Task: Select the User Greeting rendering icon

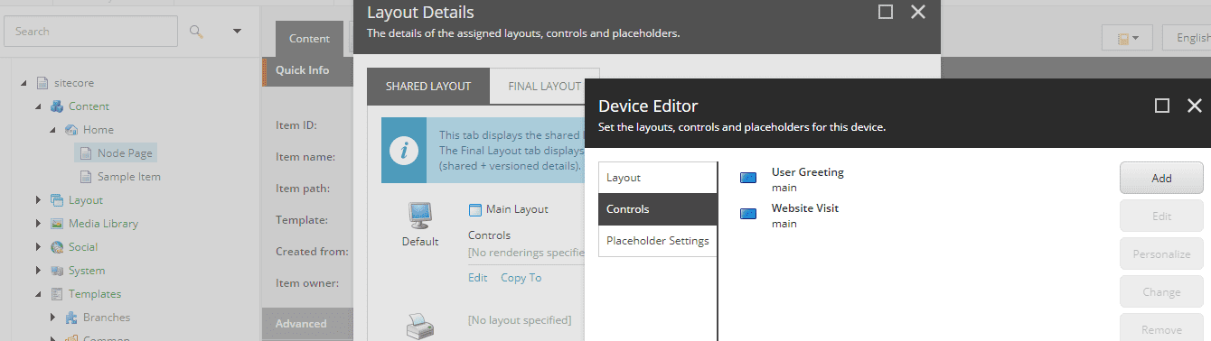Action: tap(748, 178)
